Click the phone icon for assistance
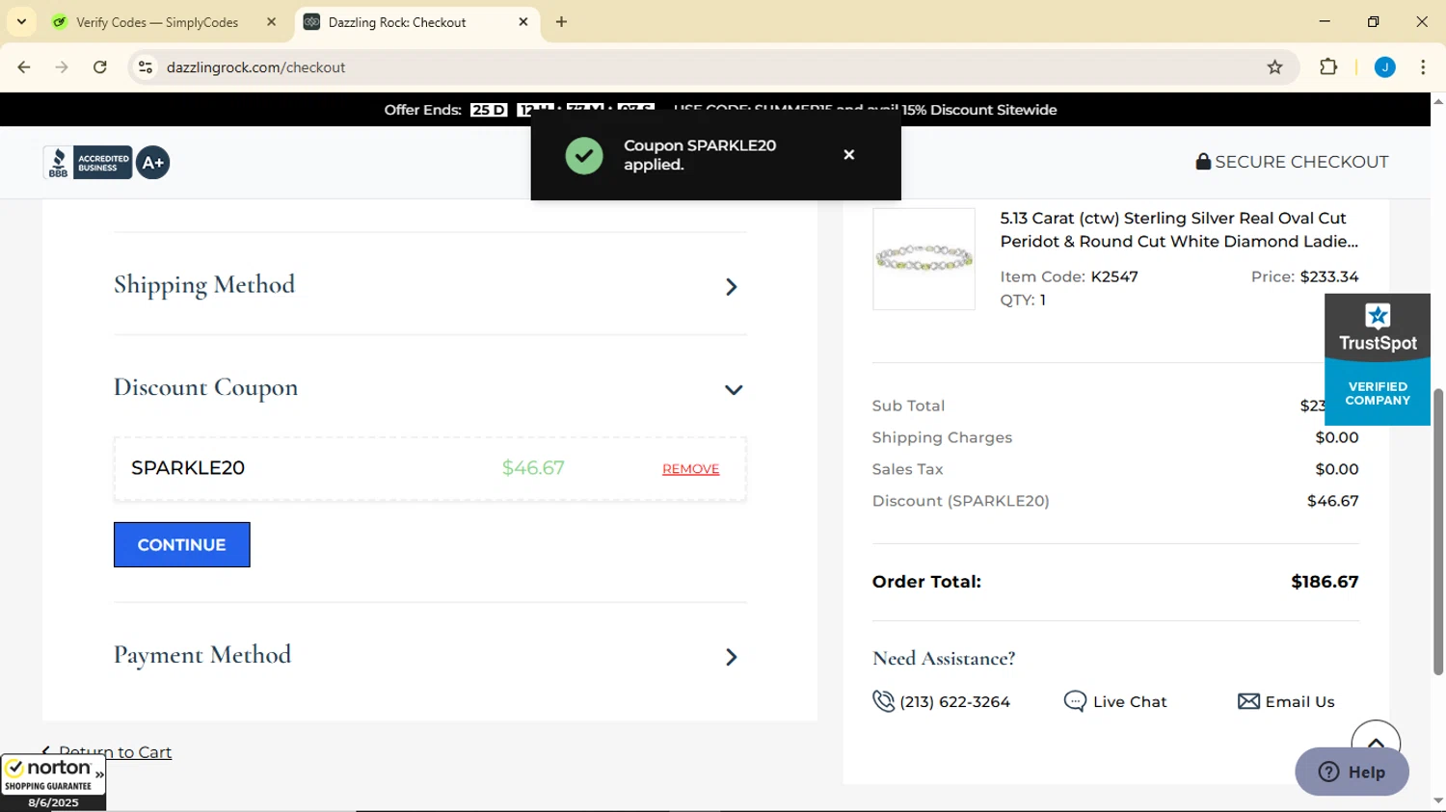The image size is (1446, 812). coord(883,701)
